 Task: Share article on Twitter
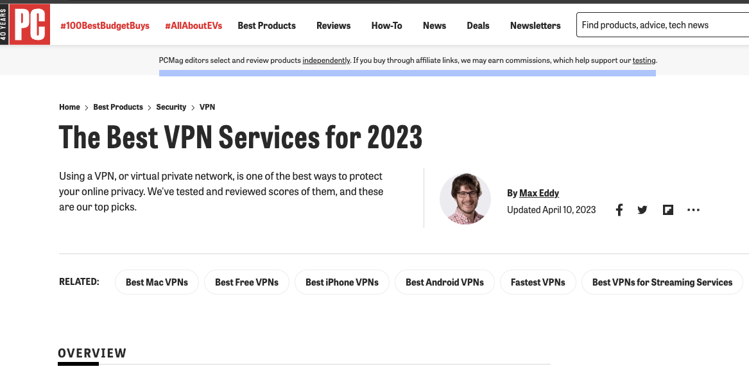tap(642, 210)
